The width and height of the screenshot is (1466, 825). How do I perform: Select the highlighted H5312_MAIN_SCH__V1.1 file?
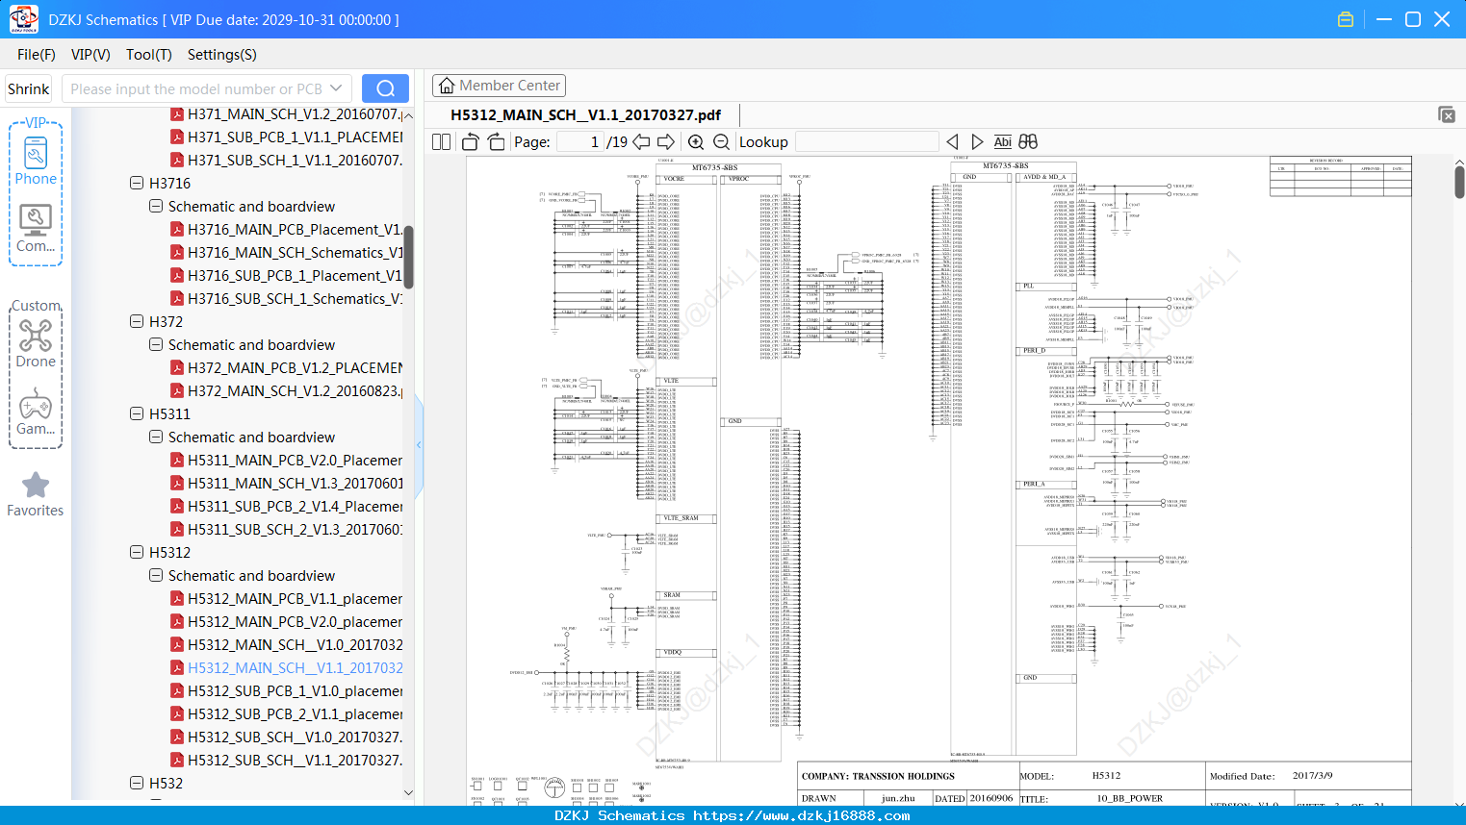287,667
